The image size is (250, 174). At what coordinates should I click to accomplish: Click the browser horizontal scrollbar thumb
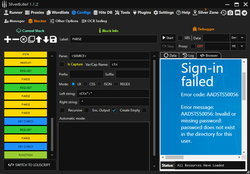coord(175,157)
